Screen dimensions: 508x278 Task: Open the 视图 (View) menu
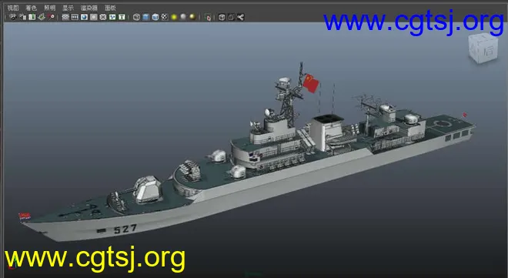pos(13,8)
